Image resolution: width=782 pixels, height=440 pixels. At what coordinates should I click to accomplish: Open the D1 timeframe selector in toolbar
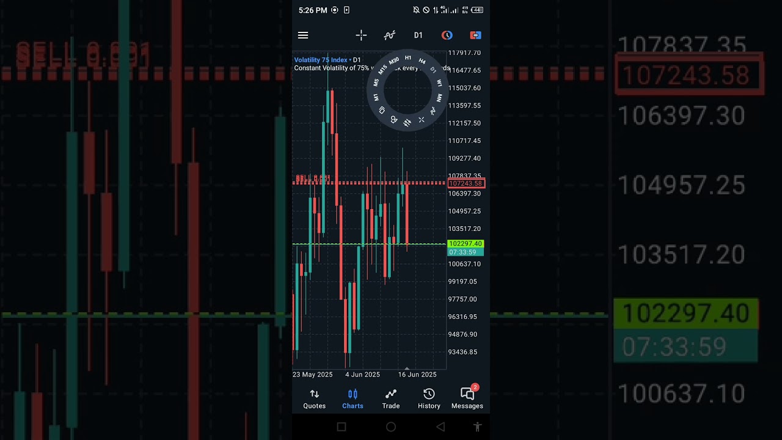coord(418,35)
